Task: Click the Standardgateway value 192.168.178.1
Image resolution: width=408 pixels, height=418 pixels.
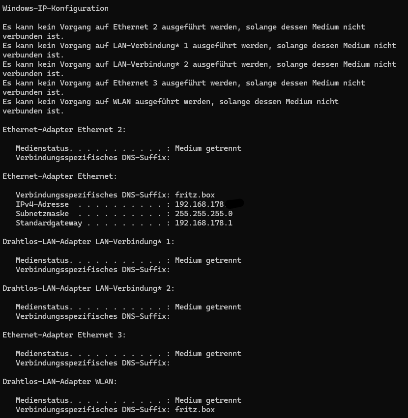Action: point(204,223)
